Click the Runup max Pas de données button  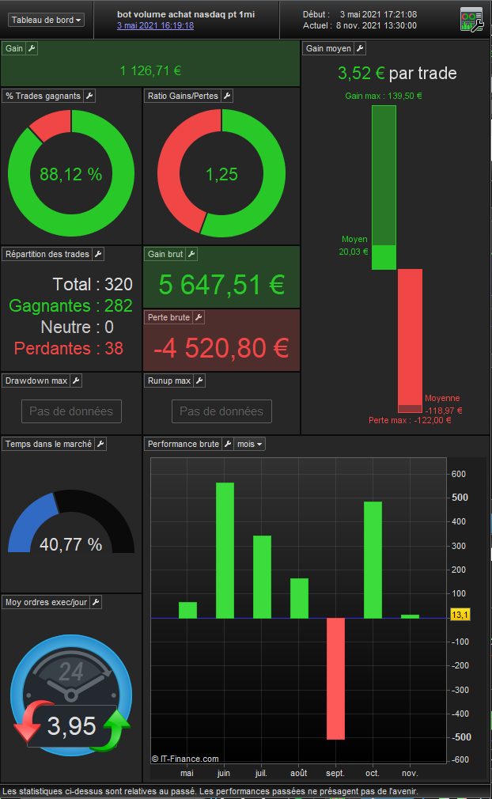221,411
